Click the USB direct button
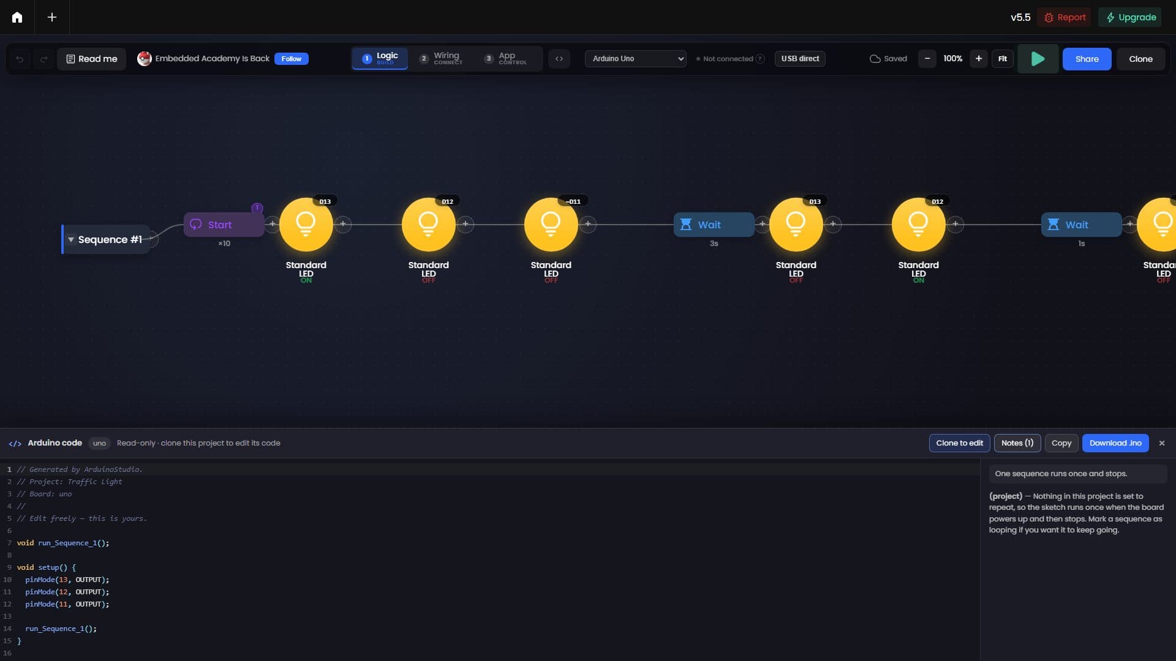 click(x=800, y=59)
